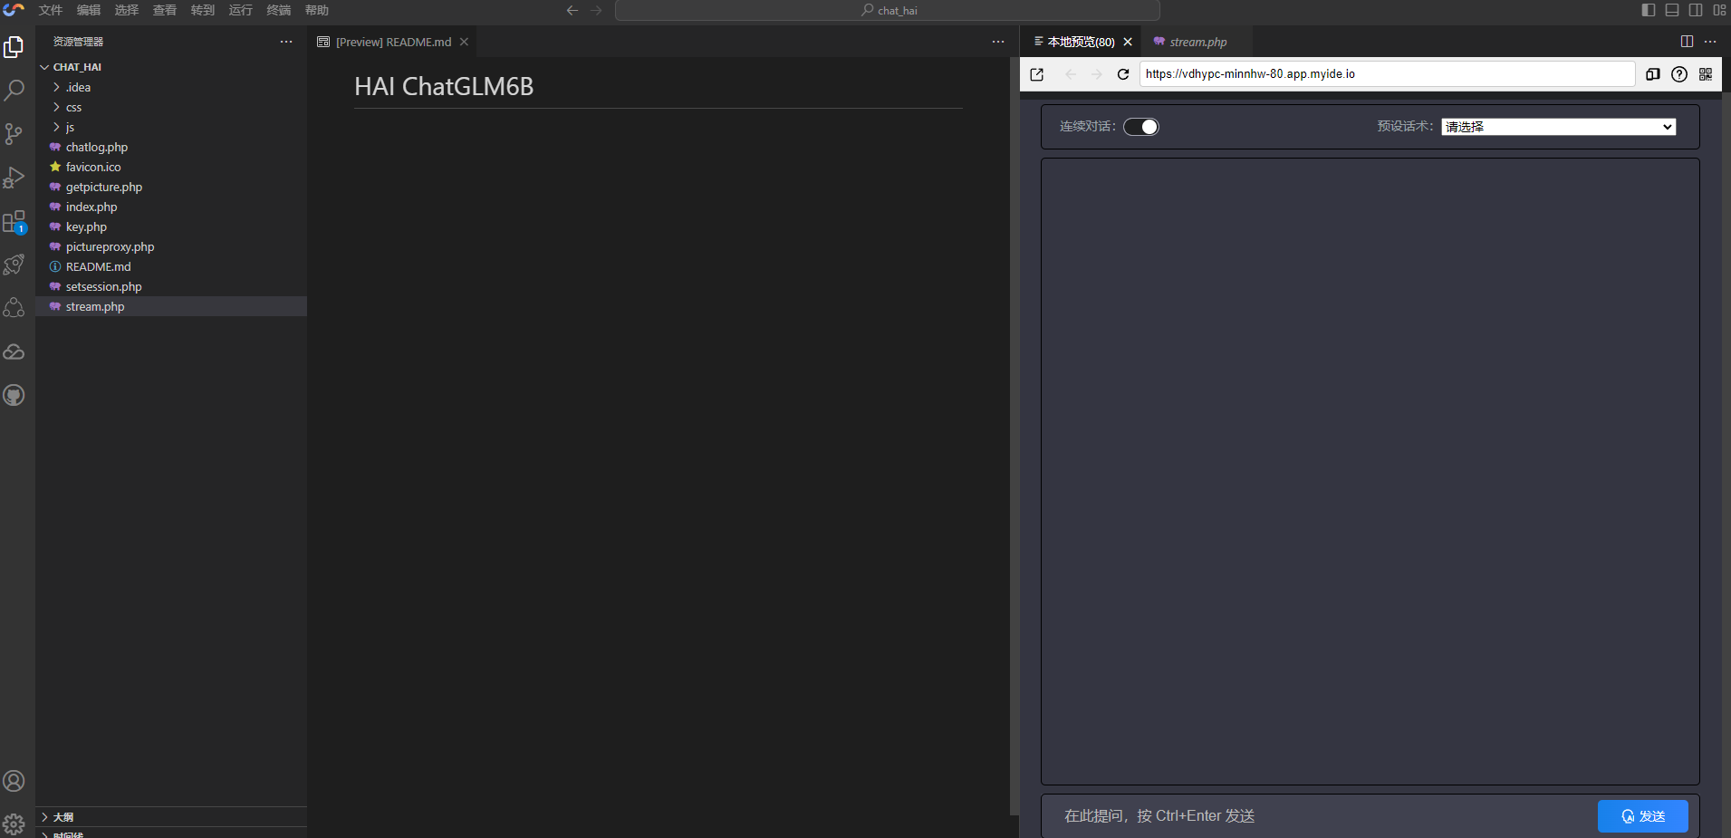The image size is (1731, 838).
Task: Open the 选择 menu
Action: pyautogui.click(x=127, y=10)
